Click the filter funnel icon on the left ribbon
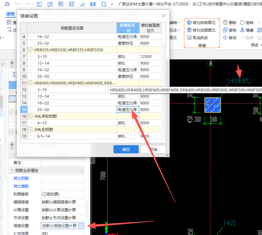 9,30
